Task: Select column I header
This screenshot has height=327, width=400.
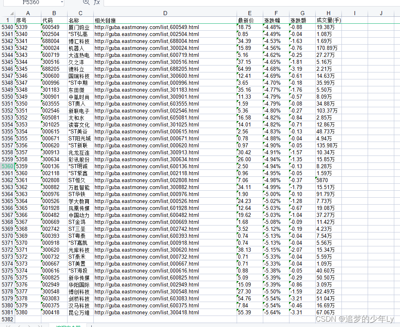Action: pyautogui.click(x=355, y=13)
